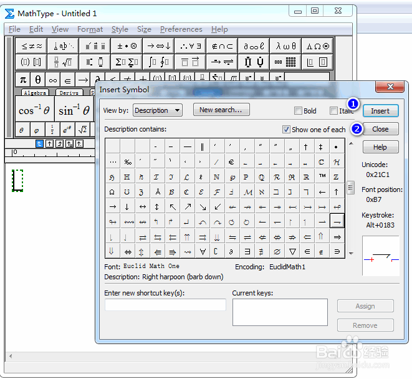The width and height of the screenshot is (412, 379).
Task: Select the trademark symbol in the grid
Action: [322, 176]
